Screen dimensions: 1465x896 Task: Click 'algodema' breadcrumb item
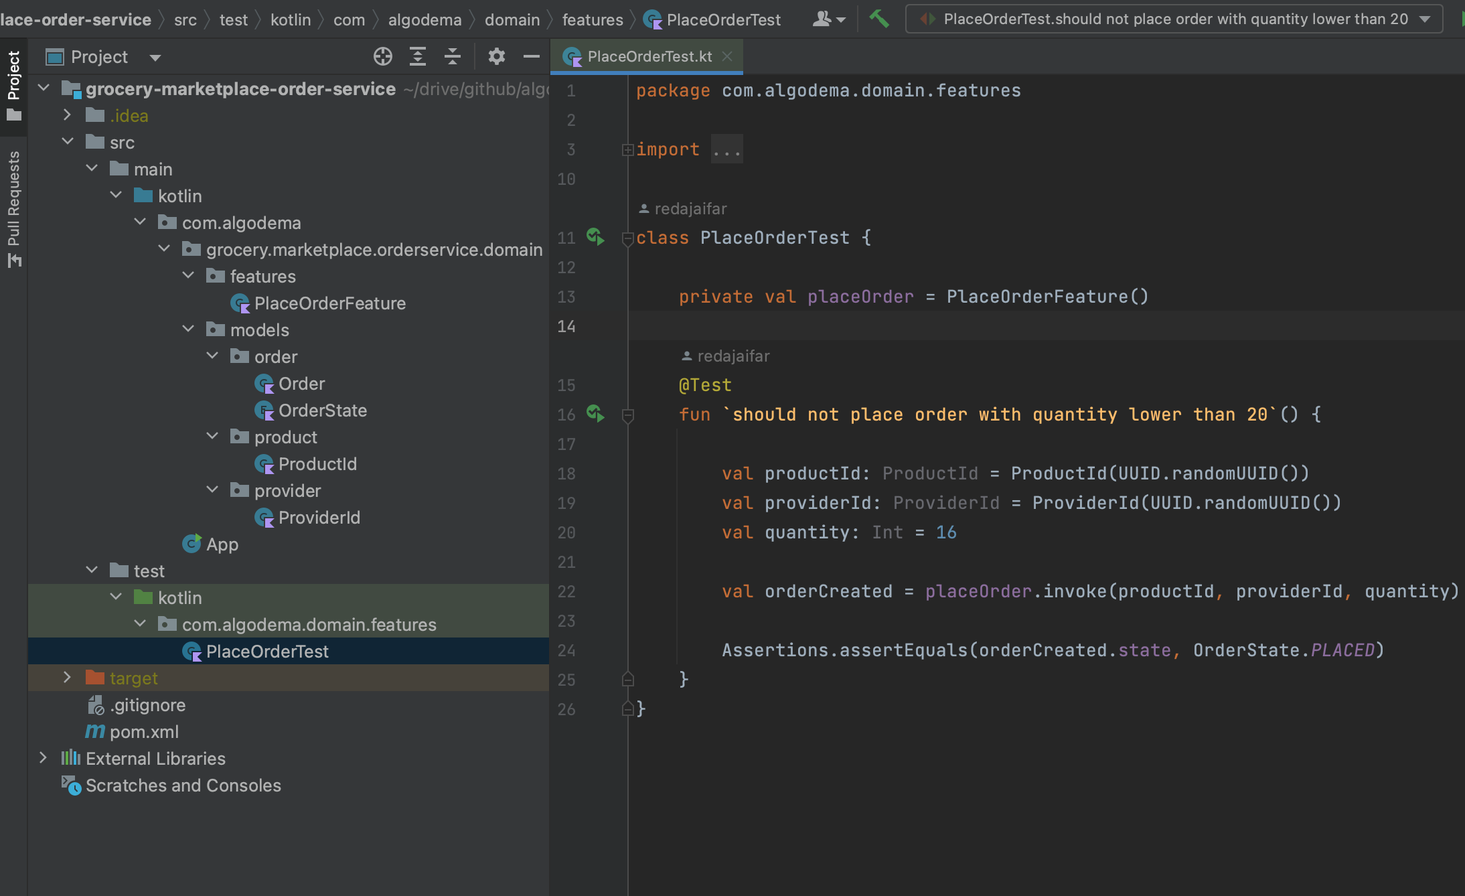425,19
